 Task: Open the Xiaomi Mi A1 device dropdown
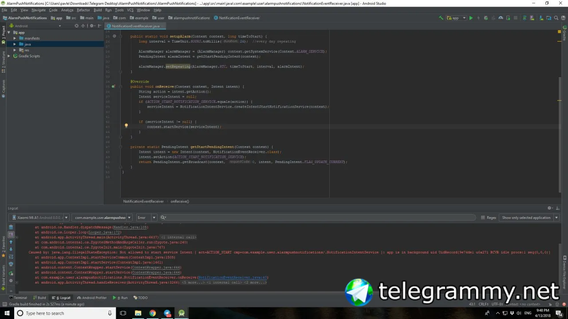point(39,218)
